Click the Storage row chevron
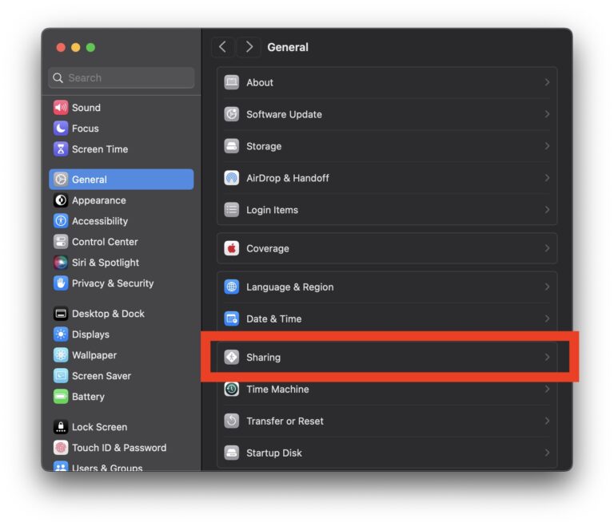Viewport: 614px width, 526px height. pos(547,146)
